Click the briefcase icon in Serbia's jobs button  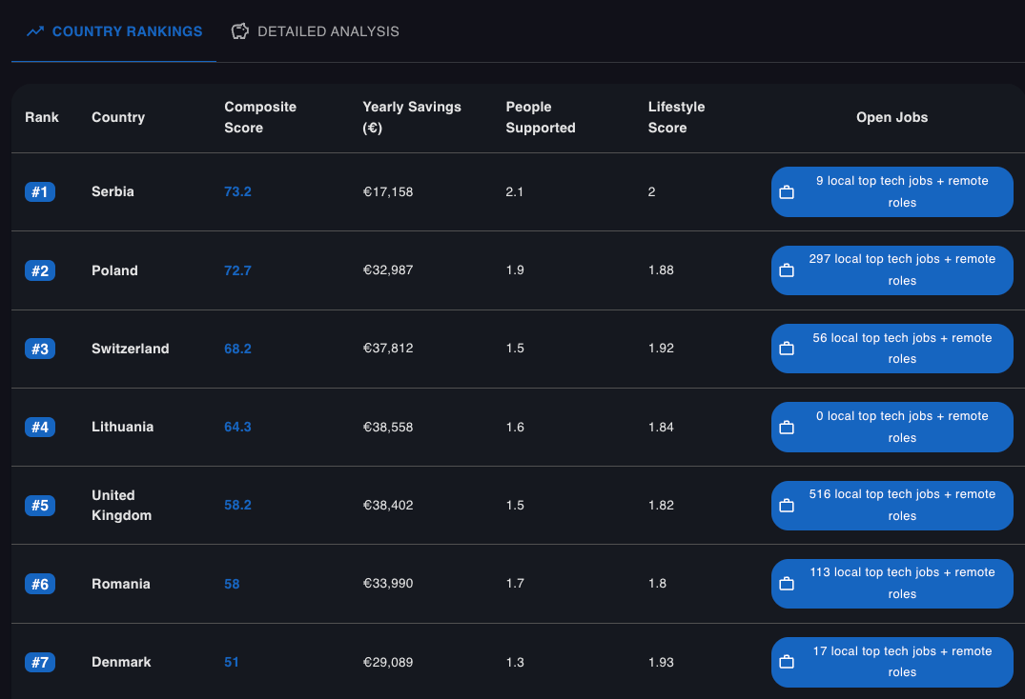point(787,191)
